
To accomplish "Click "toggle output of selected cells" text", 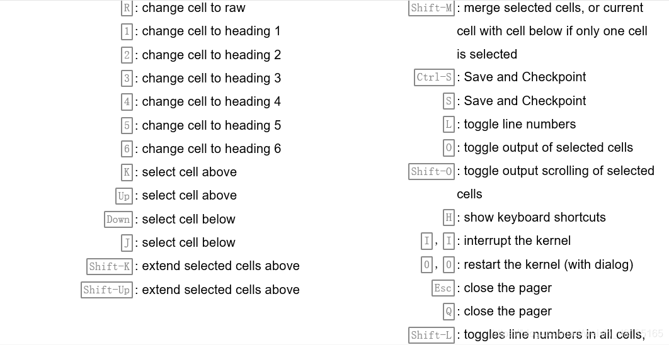I will (x=548, y=147).
